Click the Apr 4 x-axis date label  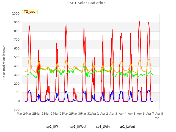coord(123,114)
